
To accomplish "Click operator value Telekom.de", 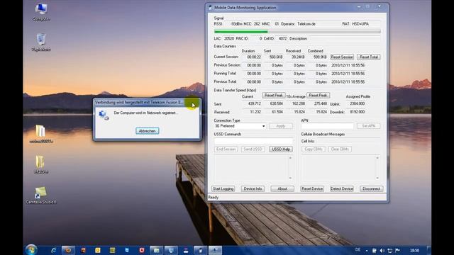I will pyautogui.click(x=306, y=24).
